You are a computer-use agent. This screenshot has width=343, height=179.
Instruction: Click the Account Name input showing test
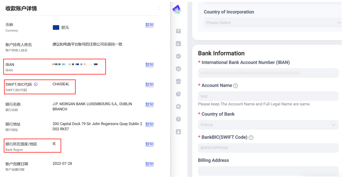tap(268, 96)
